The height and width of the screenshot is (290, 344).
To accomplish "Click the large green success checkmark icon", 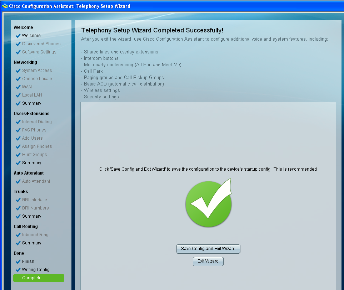I will click(209, 203).
